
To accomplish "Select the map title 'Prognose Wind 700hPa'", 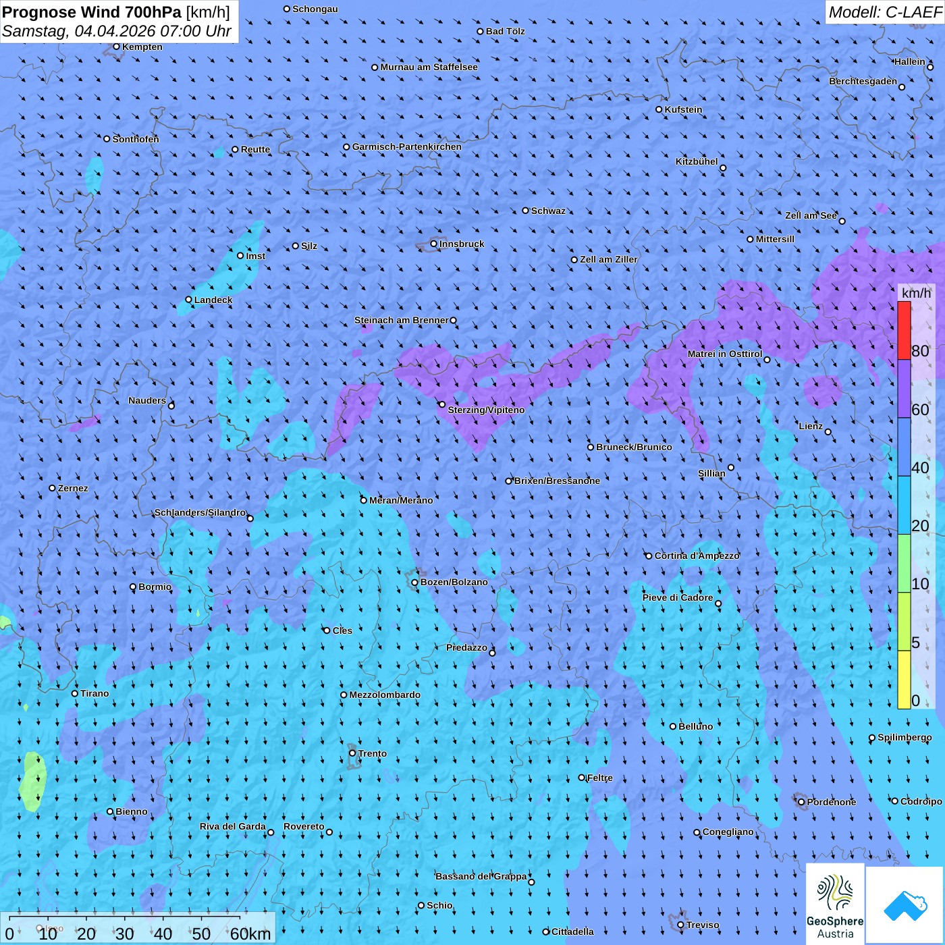I will 92,12.
